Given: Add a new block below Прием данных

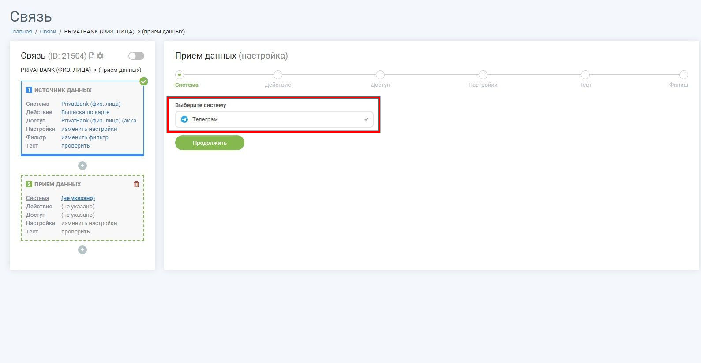Looking at the screenshot, I should pyautogui.click(x=82, y=250).
